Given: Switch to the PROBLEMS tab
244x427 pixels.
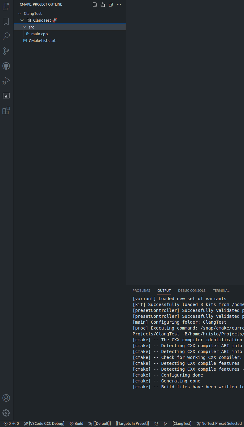Looking at the screenshot, I should (x=141, y=291).
